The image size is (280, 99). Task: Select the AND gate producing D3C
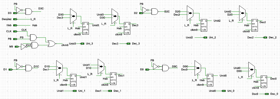(x=29, y=12)
